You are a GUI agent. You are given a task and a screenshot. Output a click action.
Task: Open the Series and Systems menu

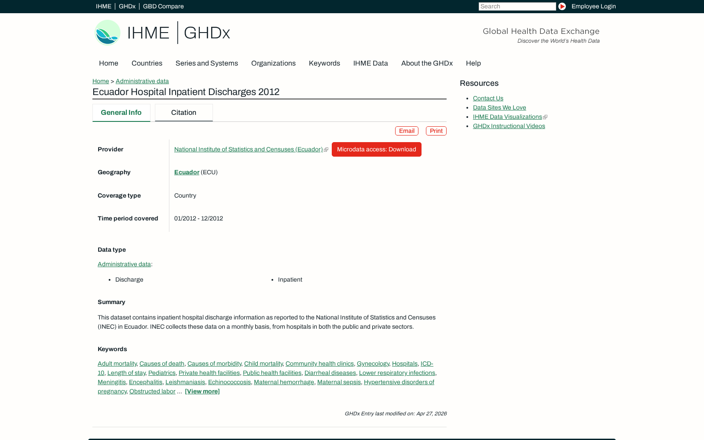[207, 63]
